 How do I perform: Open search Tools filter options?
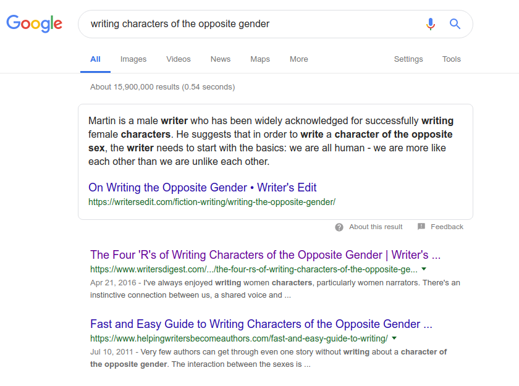[x=452, y=59]
